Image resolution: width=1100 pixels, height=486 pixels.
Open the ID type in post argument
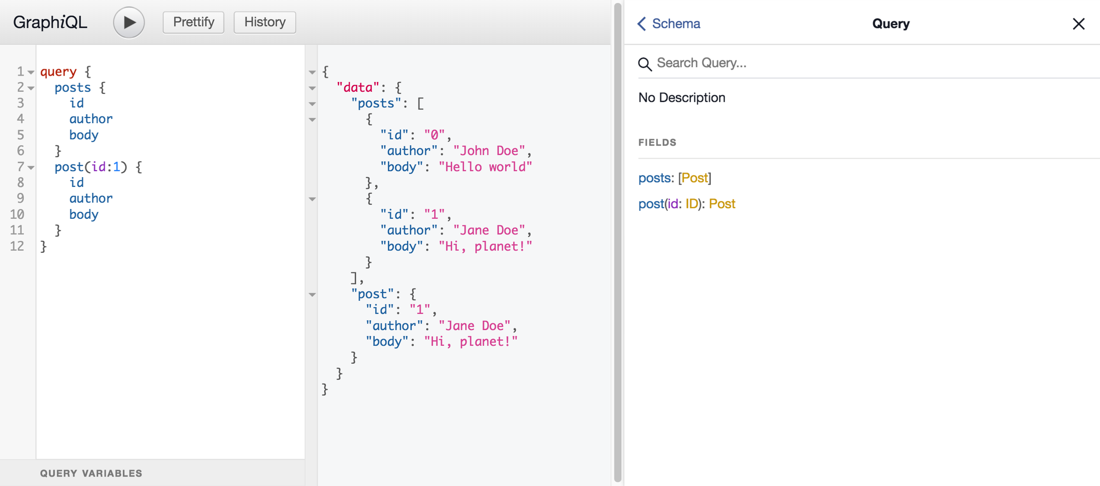[x=691, y=204]
